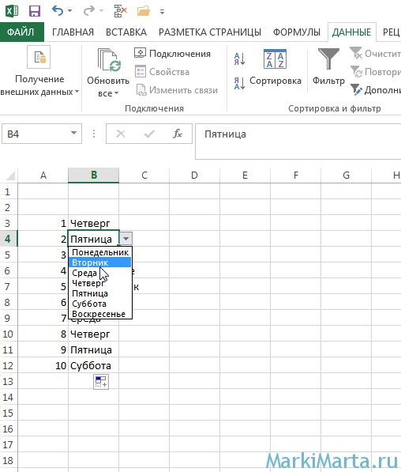Click the open folder icon in quick access
This screenshot has width=401, height=472.
coord(144,11)
